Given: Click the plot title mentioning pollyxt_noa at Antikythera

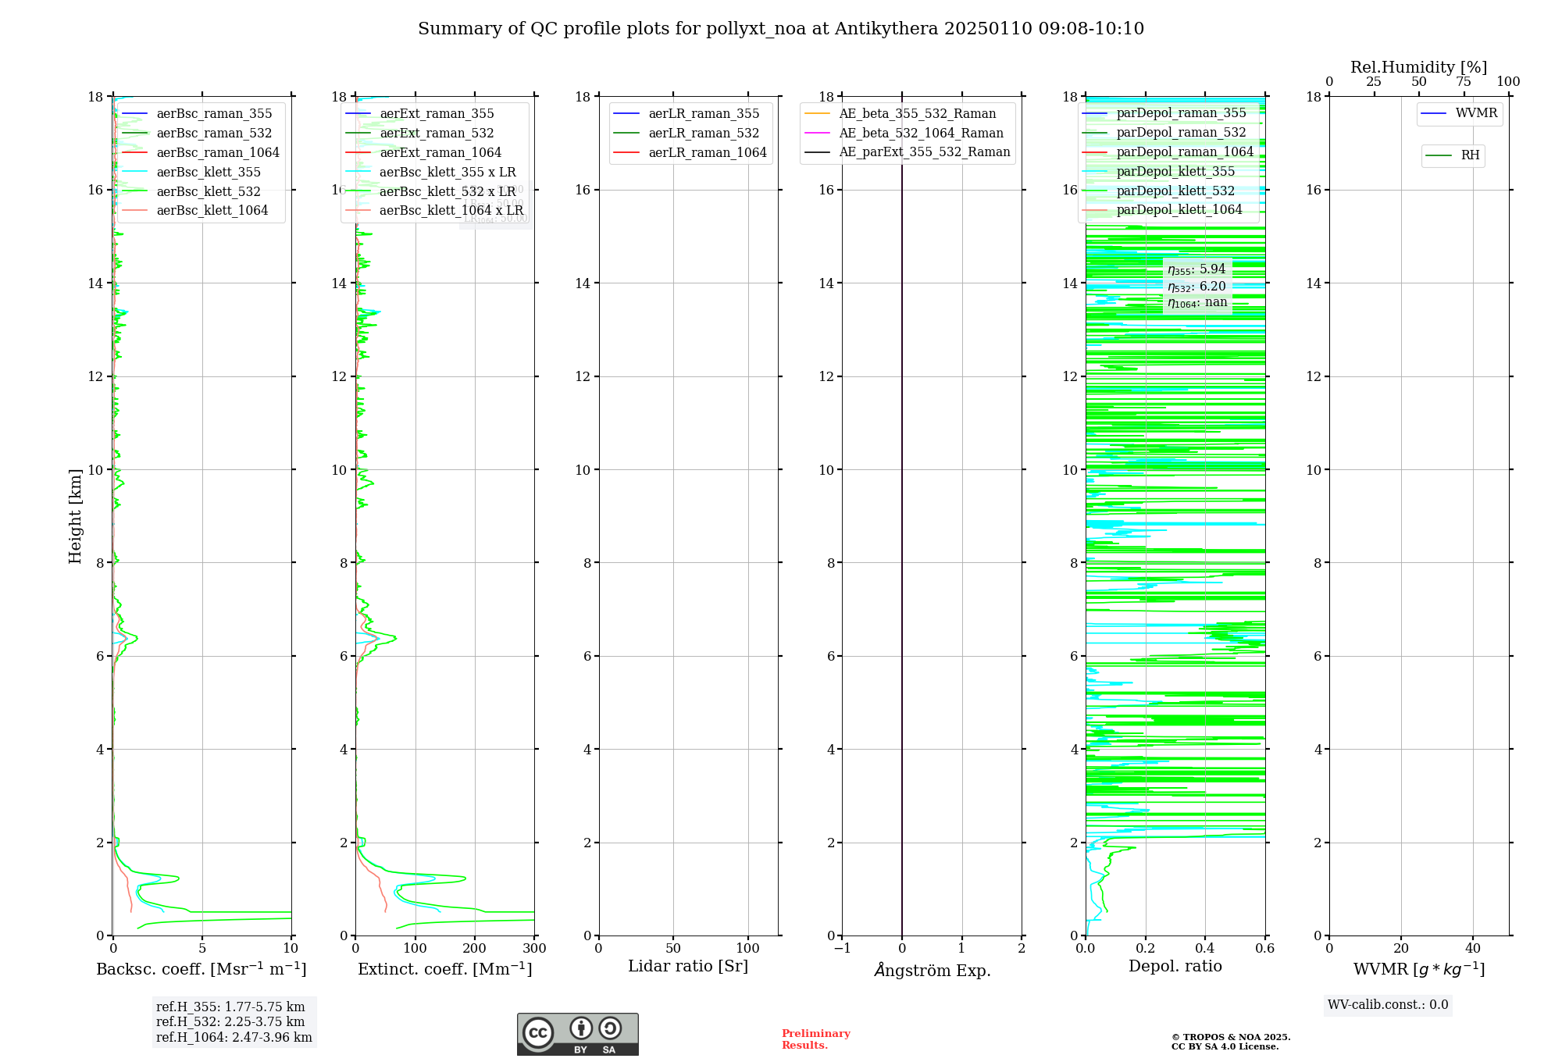Looking at the screenshot, I should pyautogui.click(x=781, y=29).
